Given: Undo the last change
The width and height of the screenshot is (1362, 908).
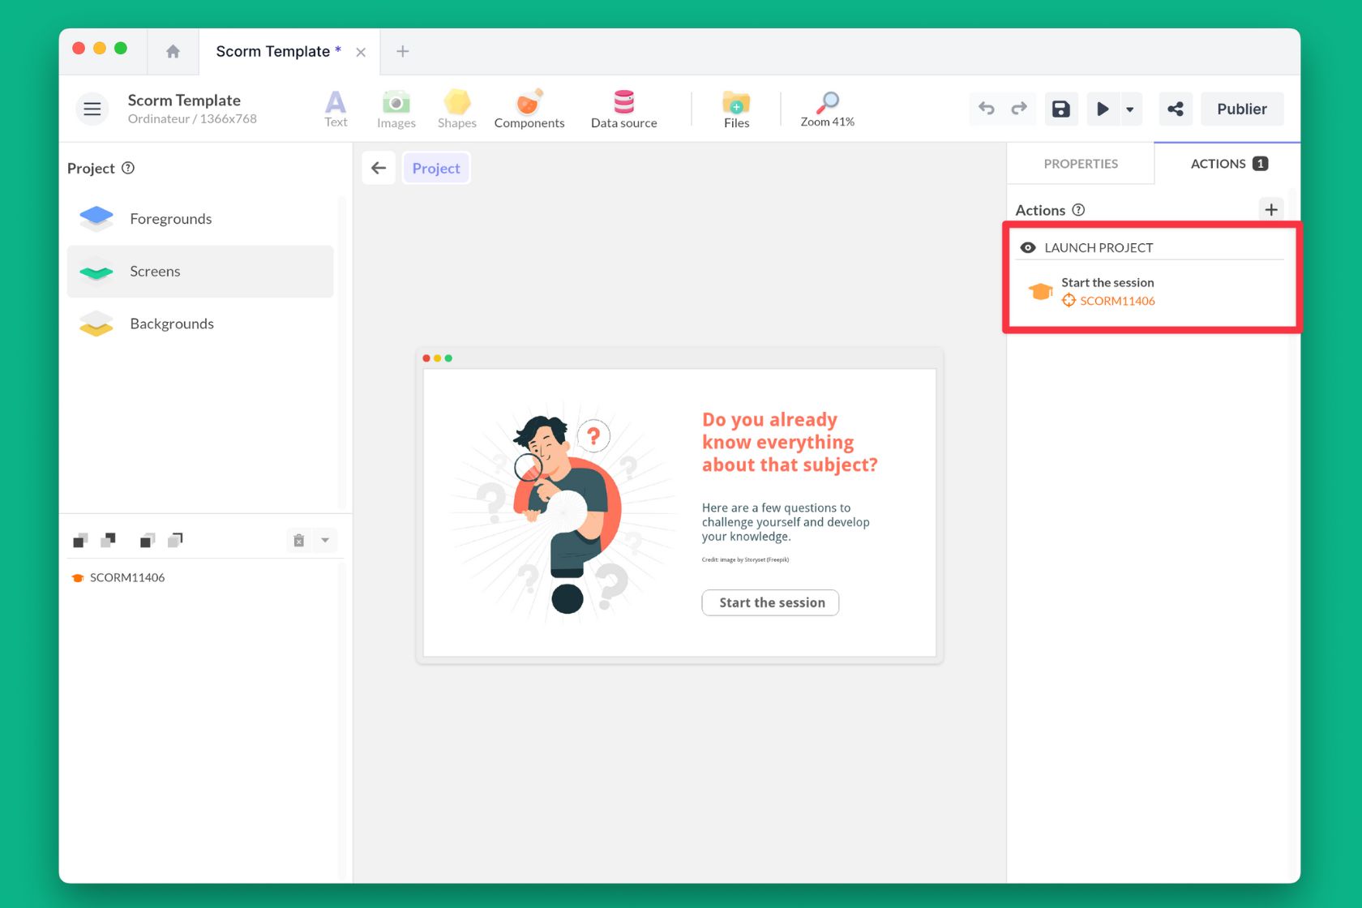Looking at the screenshot, I should 987,109.
